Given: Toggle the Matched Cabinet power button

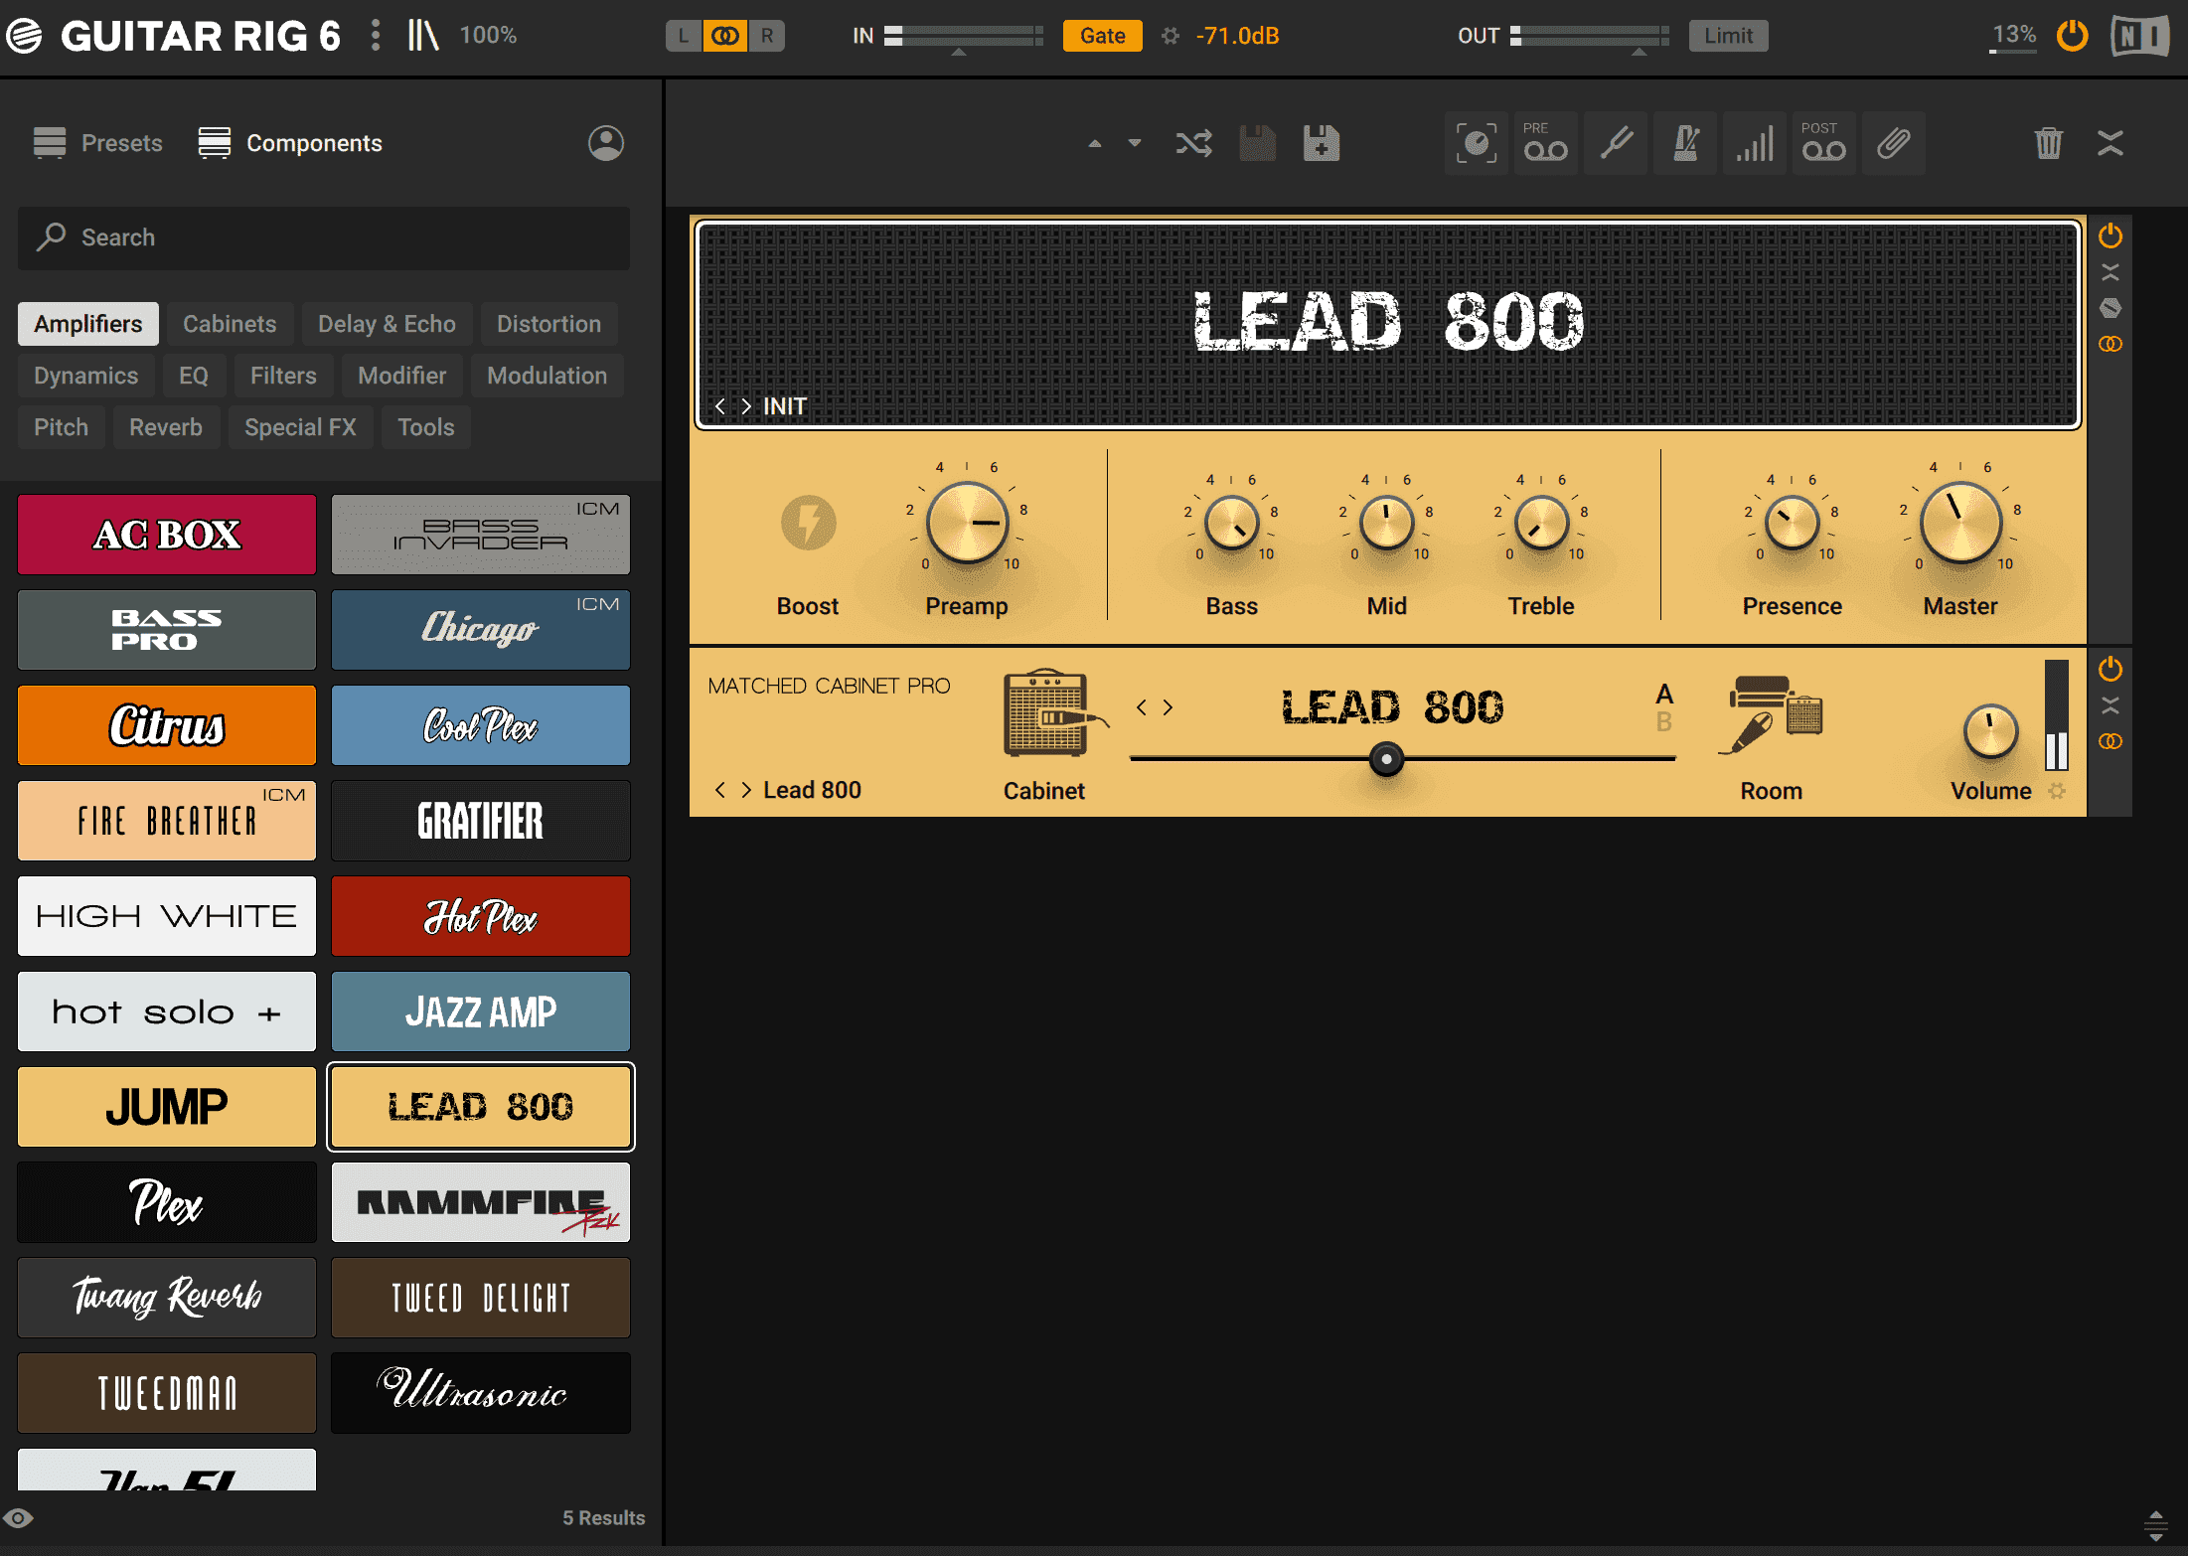Looking at the screenshot, I should tap(2110, 670).
